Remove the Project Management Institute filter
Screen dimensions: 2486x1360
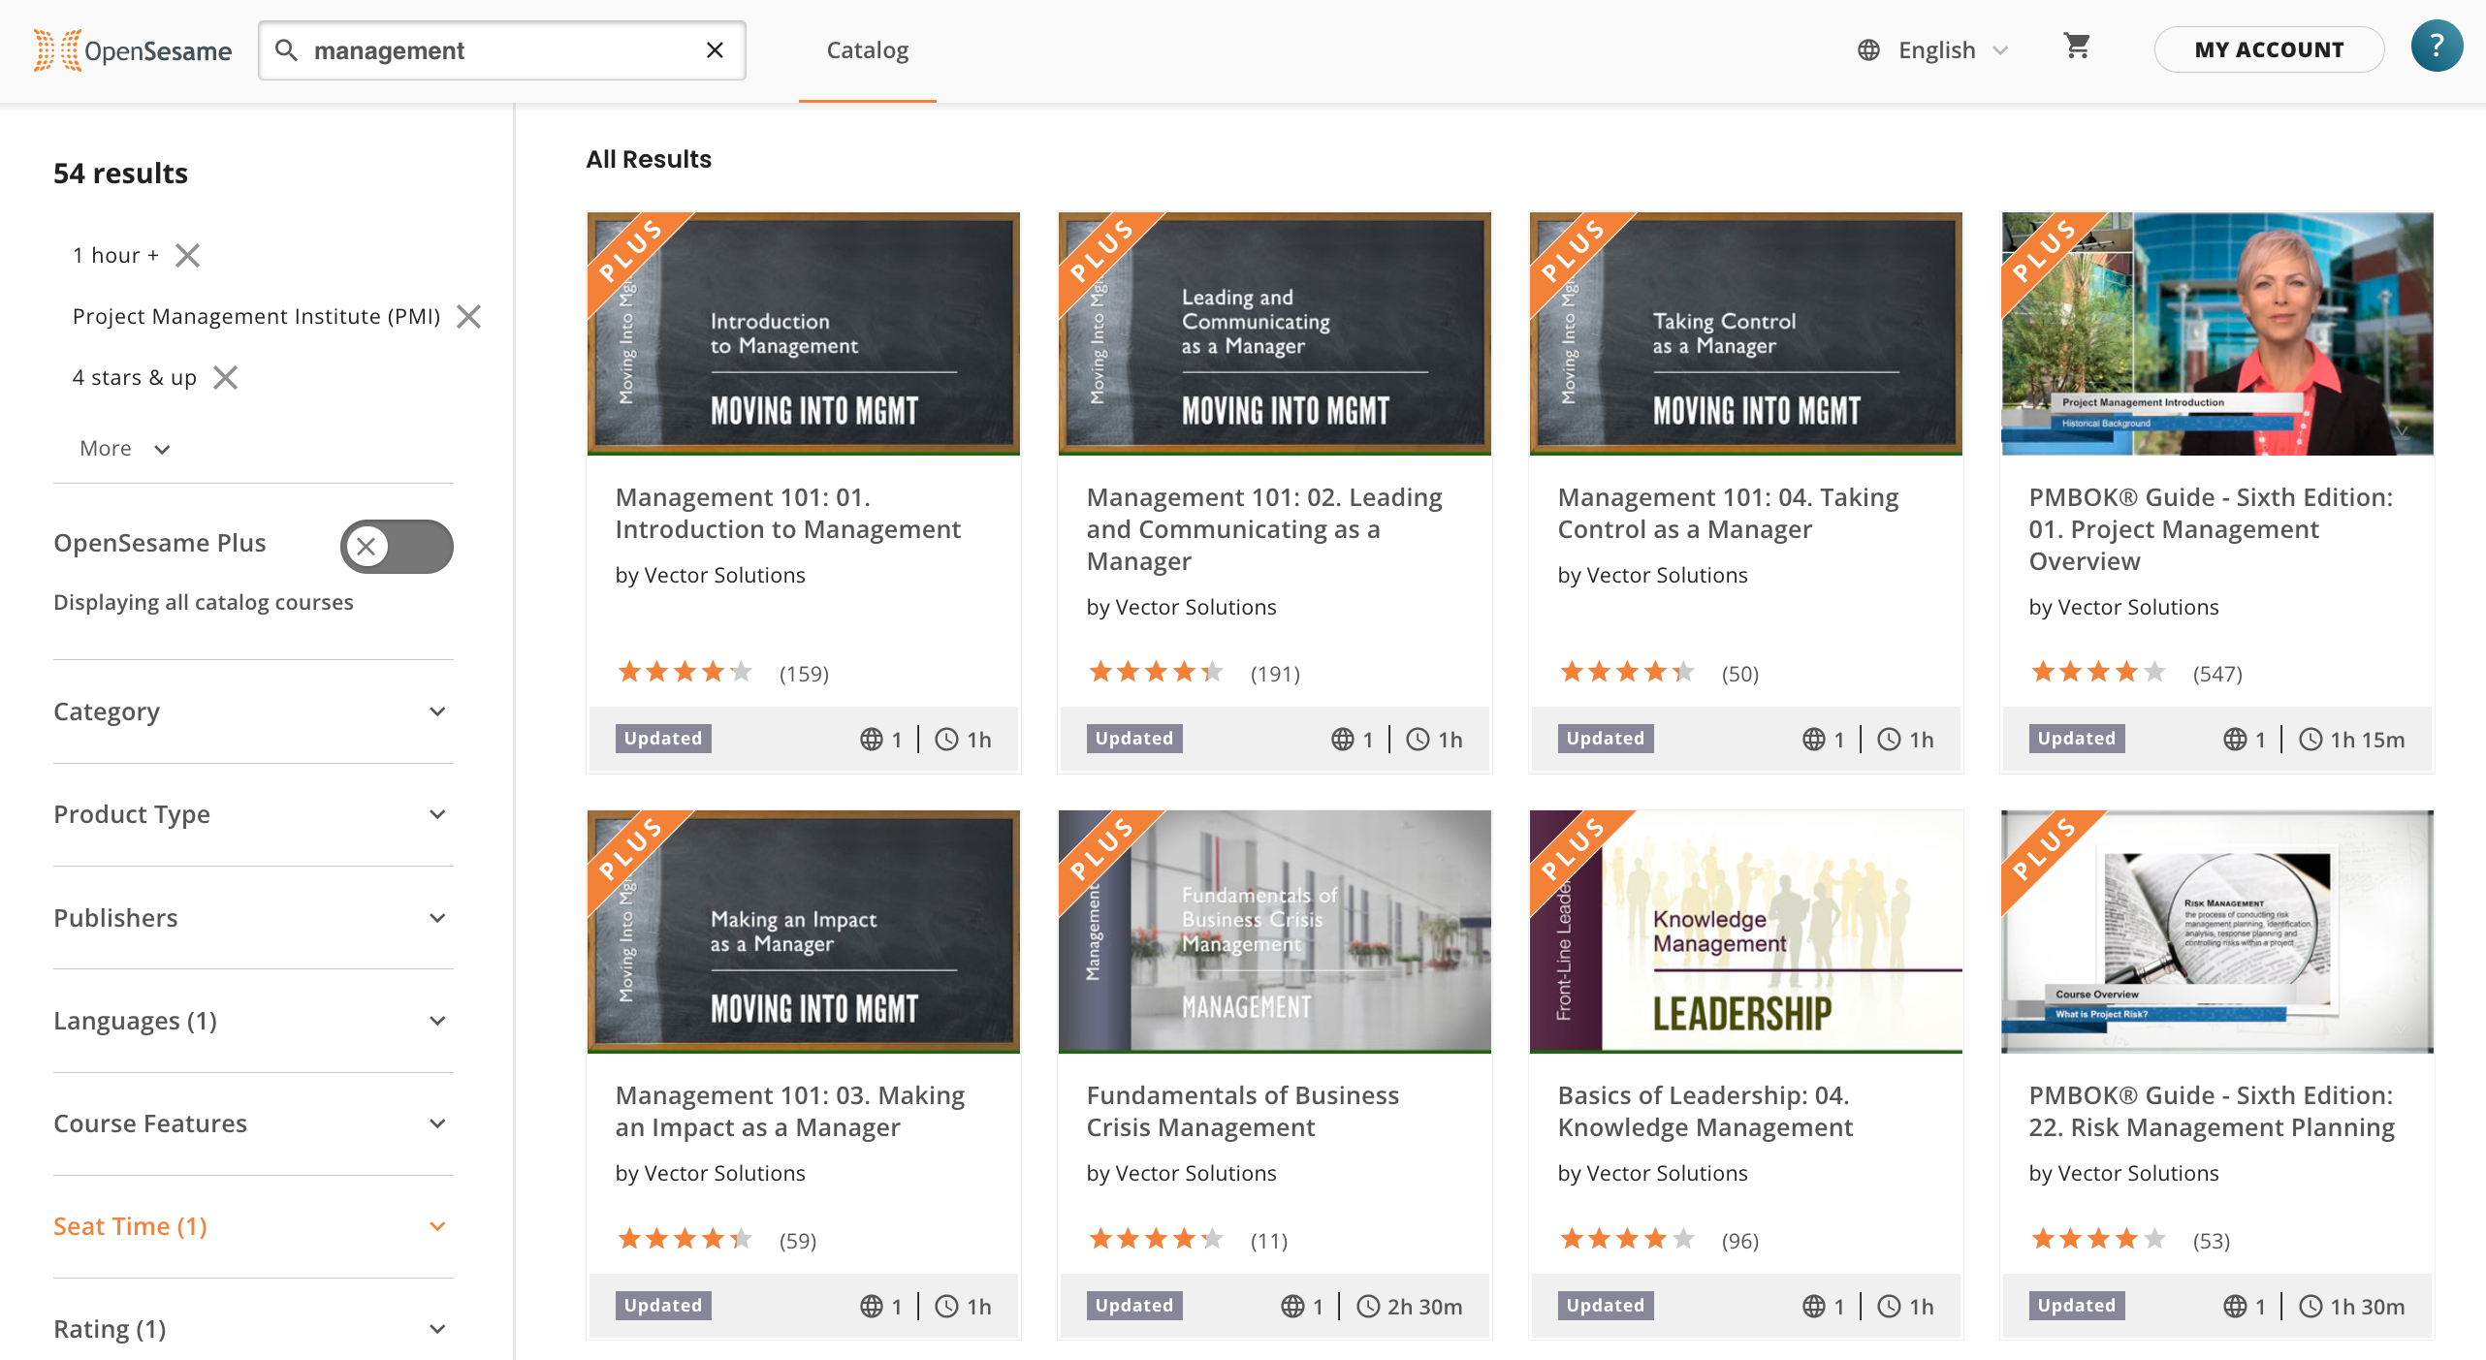coord(469,316)
